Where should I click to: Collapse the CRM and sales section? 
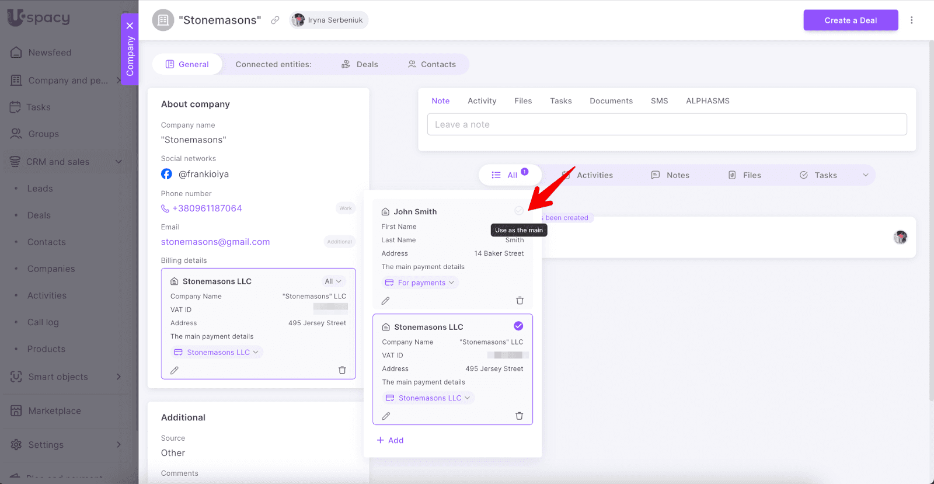(119, 162)
